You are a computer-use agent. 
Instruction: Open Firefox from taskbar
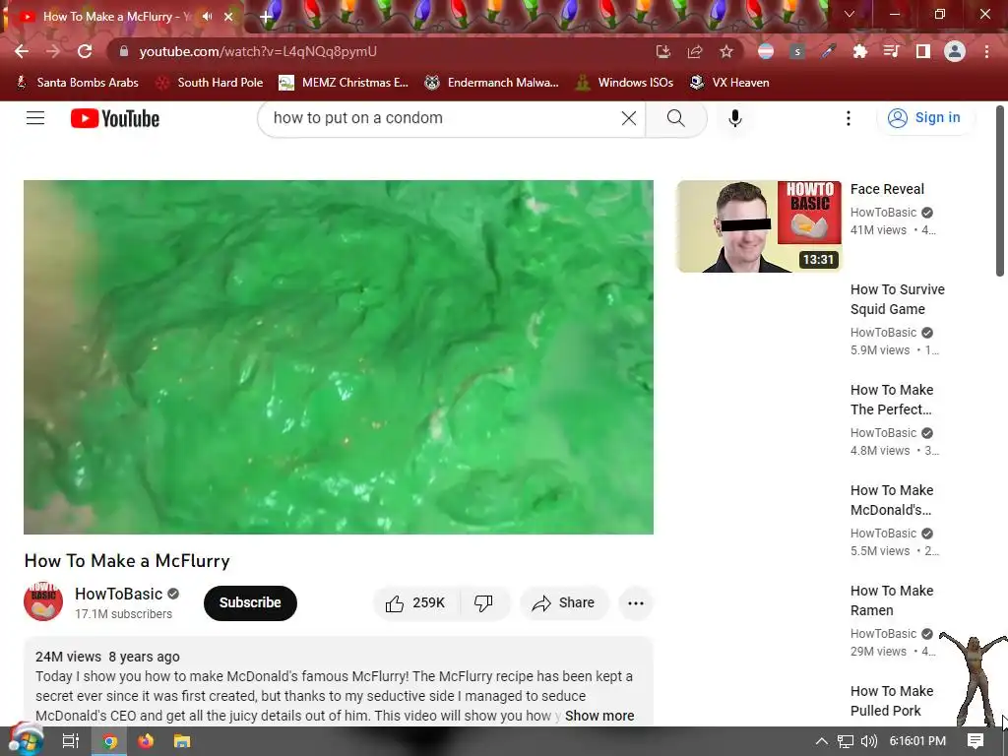click(146, 741)
